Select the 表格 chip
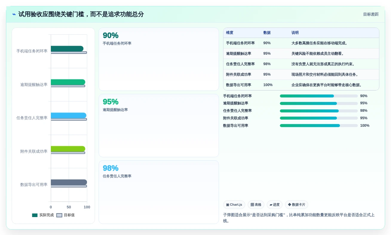 (256, 205)
